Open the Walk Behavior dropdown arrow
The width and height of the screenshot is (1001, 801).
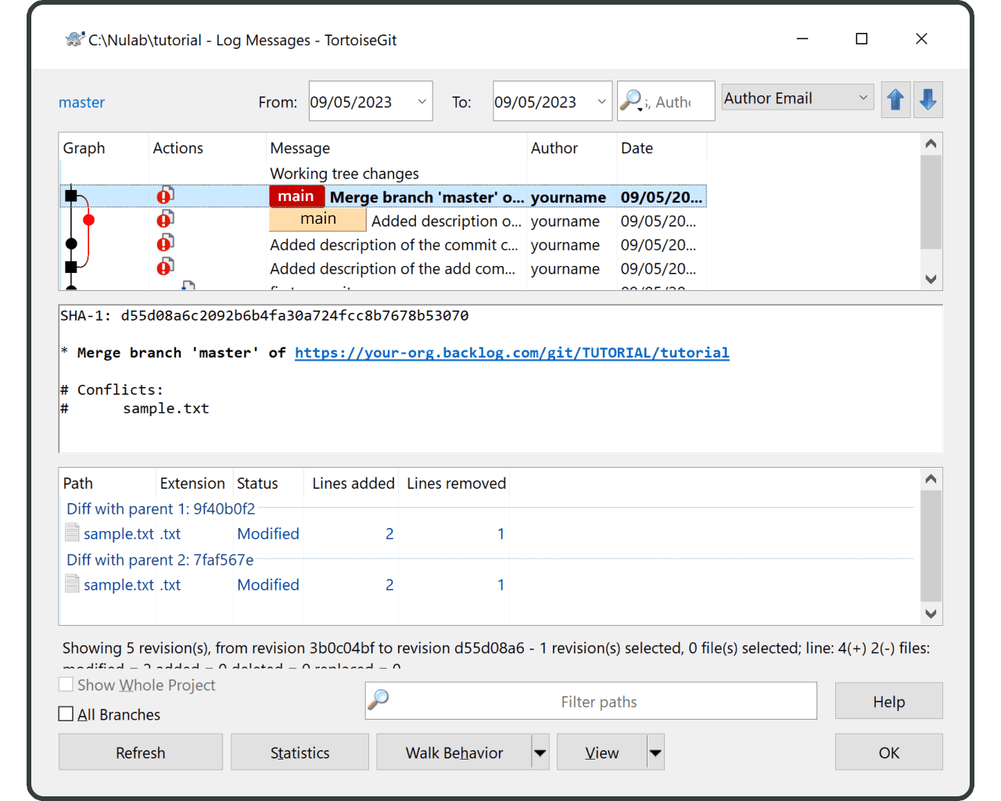coord(540,753)
